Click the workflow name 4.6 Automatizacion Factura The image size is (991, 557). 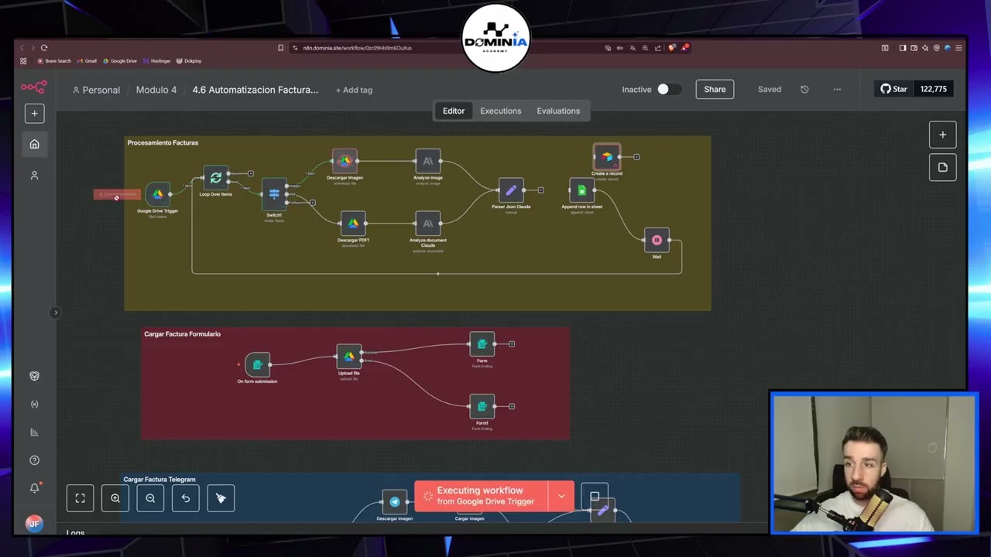click(255, 90)
